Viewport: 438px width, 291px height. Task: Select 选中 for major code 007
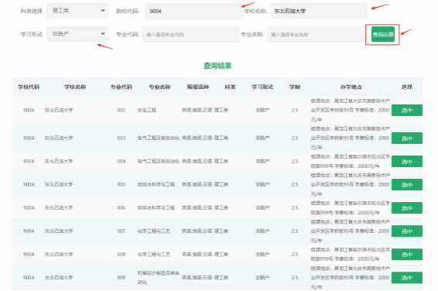407,231
